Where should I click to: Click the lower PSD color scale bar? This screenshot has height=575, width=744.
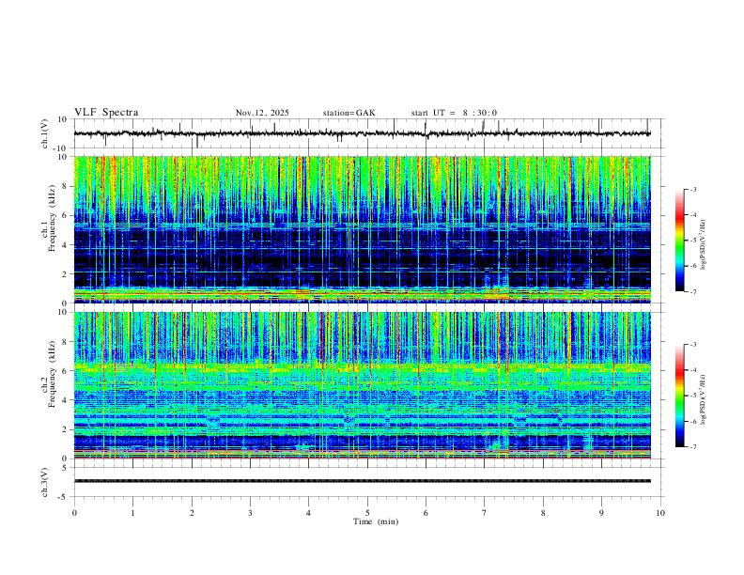point(679,396)
